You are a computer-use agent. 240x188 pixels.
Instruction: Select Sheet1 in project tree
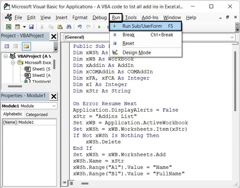point(41,69)
